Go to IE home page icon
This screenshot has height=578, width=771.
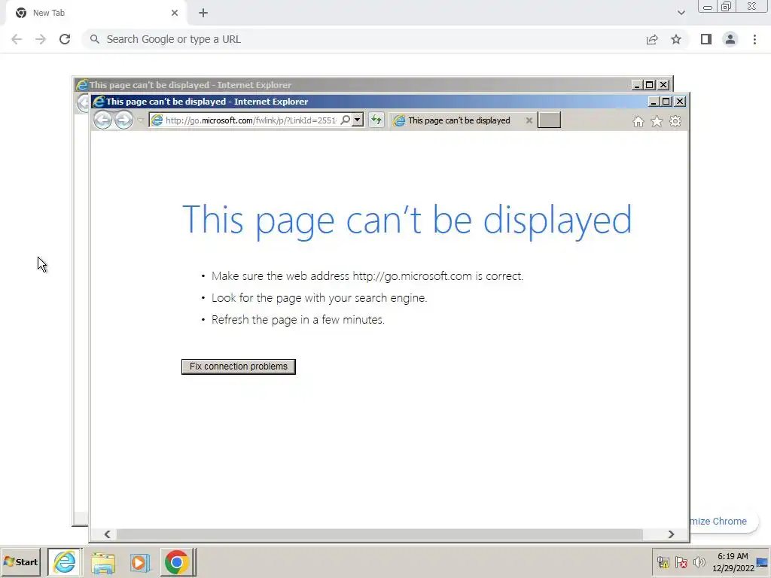pos(638,121)
